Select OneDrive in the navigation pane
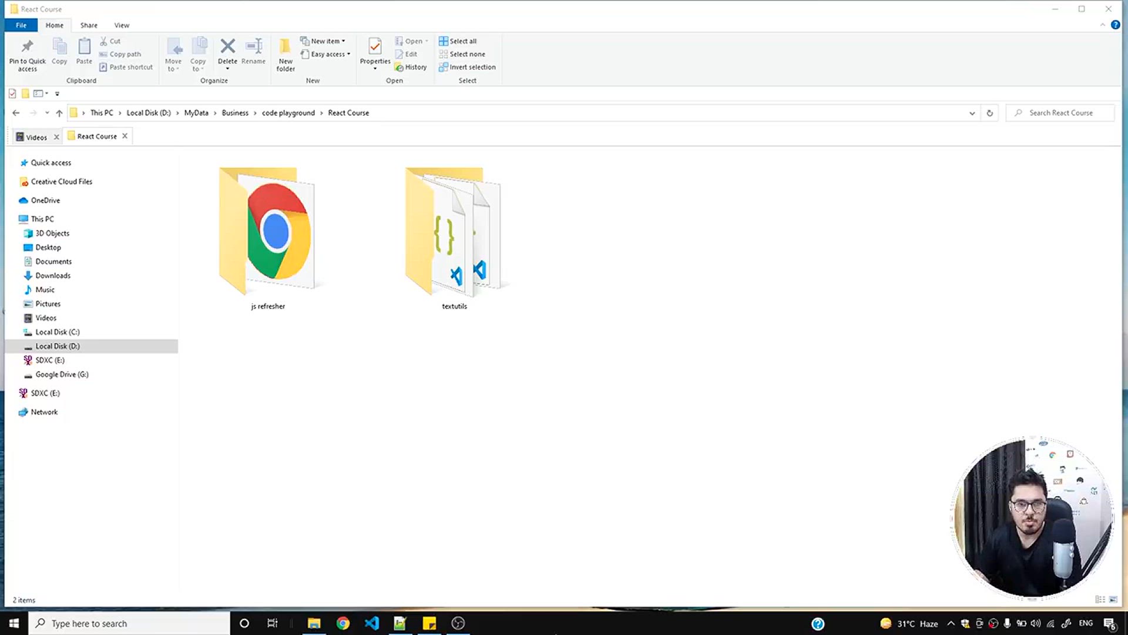The width and height of the screenshot is (1128, 635). click(45, 200)
